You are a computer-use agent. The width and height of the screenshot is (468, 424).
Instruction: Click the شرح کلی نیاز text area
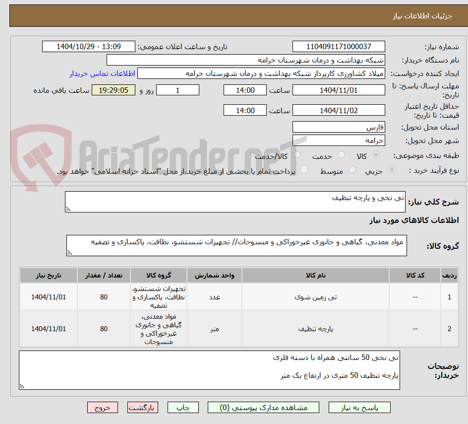[x=235, y=202]
